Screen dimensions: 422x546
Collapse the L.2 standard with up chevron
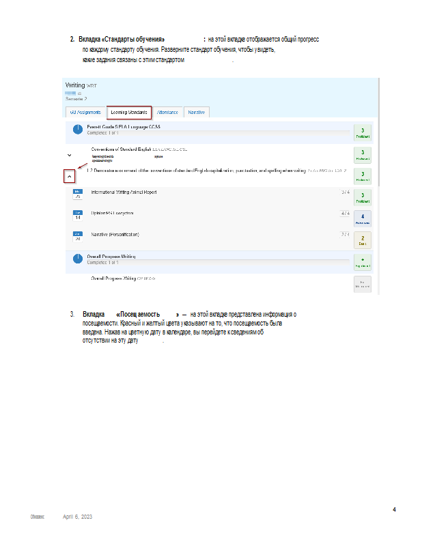70,177
